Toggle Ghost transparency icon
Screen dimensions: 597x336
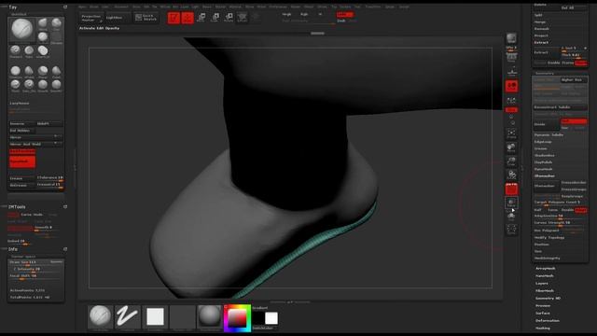pos(511,216)
